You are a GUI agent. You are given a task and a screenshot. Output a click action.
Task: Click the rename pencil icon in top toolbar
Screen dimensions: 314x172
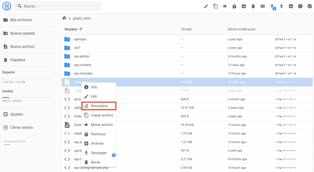pyautogui.click(x=206, y=6)
